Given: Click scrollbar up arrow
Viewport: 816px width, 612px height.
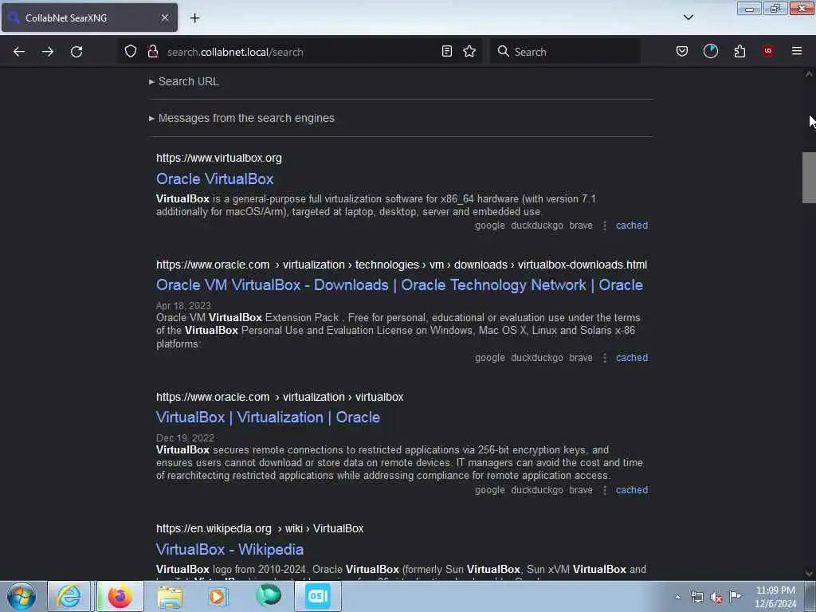Looking at the screenshot, I should [809, 74].
